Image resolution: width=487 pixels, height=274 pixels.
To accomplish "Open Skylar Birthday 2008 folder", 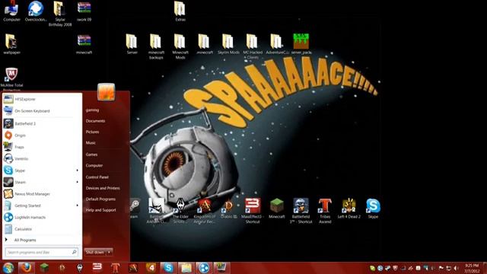I will tap(60, 14).
